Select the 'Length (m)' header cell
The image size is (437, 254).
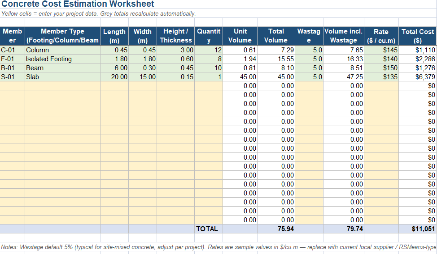tap(114, 36)
